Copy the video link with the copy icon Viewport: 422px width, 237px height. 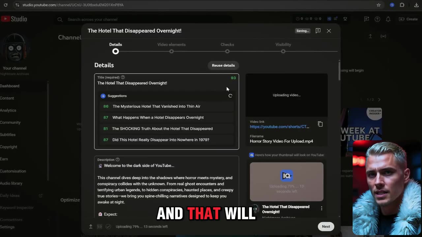pyautogui.click(x=320, y=124)
